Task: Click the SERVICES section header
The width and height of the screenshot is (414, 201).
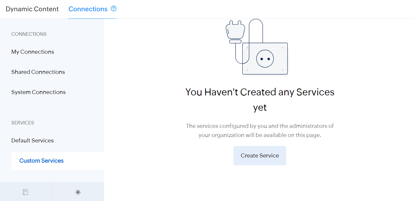Action: [x=23, y=123]
